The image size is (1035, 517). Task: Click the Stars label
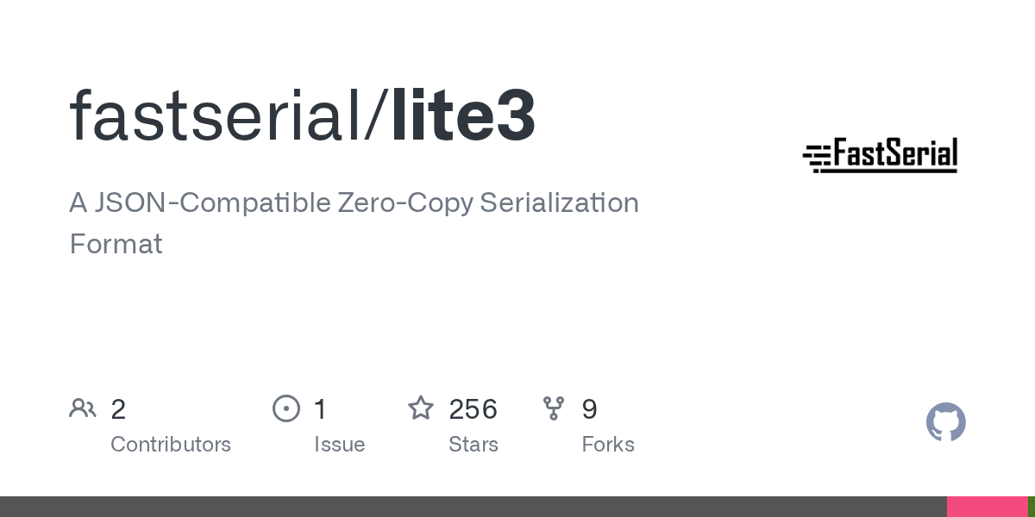[474, 445]
